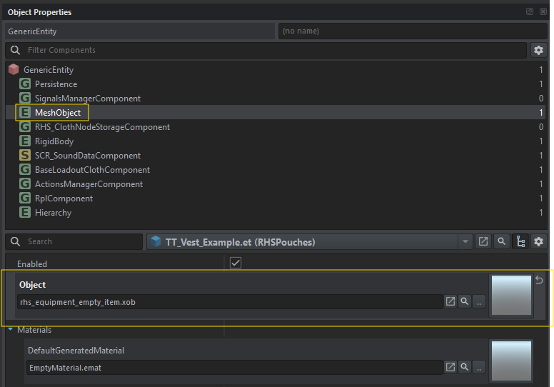554x387 pixels.
Task: Browse for EmptyMaterial.emat with dots button
Action: [479, 367]
